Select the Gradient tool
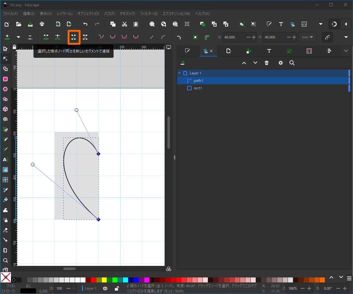The width and height of the screenshot is (353, 294). click(x=5, y=170)
